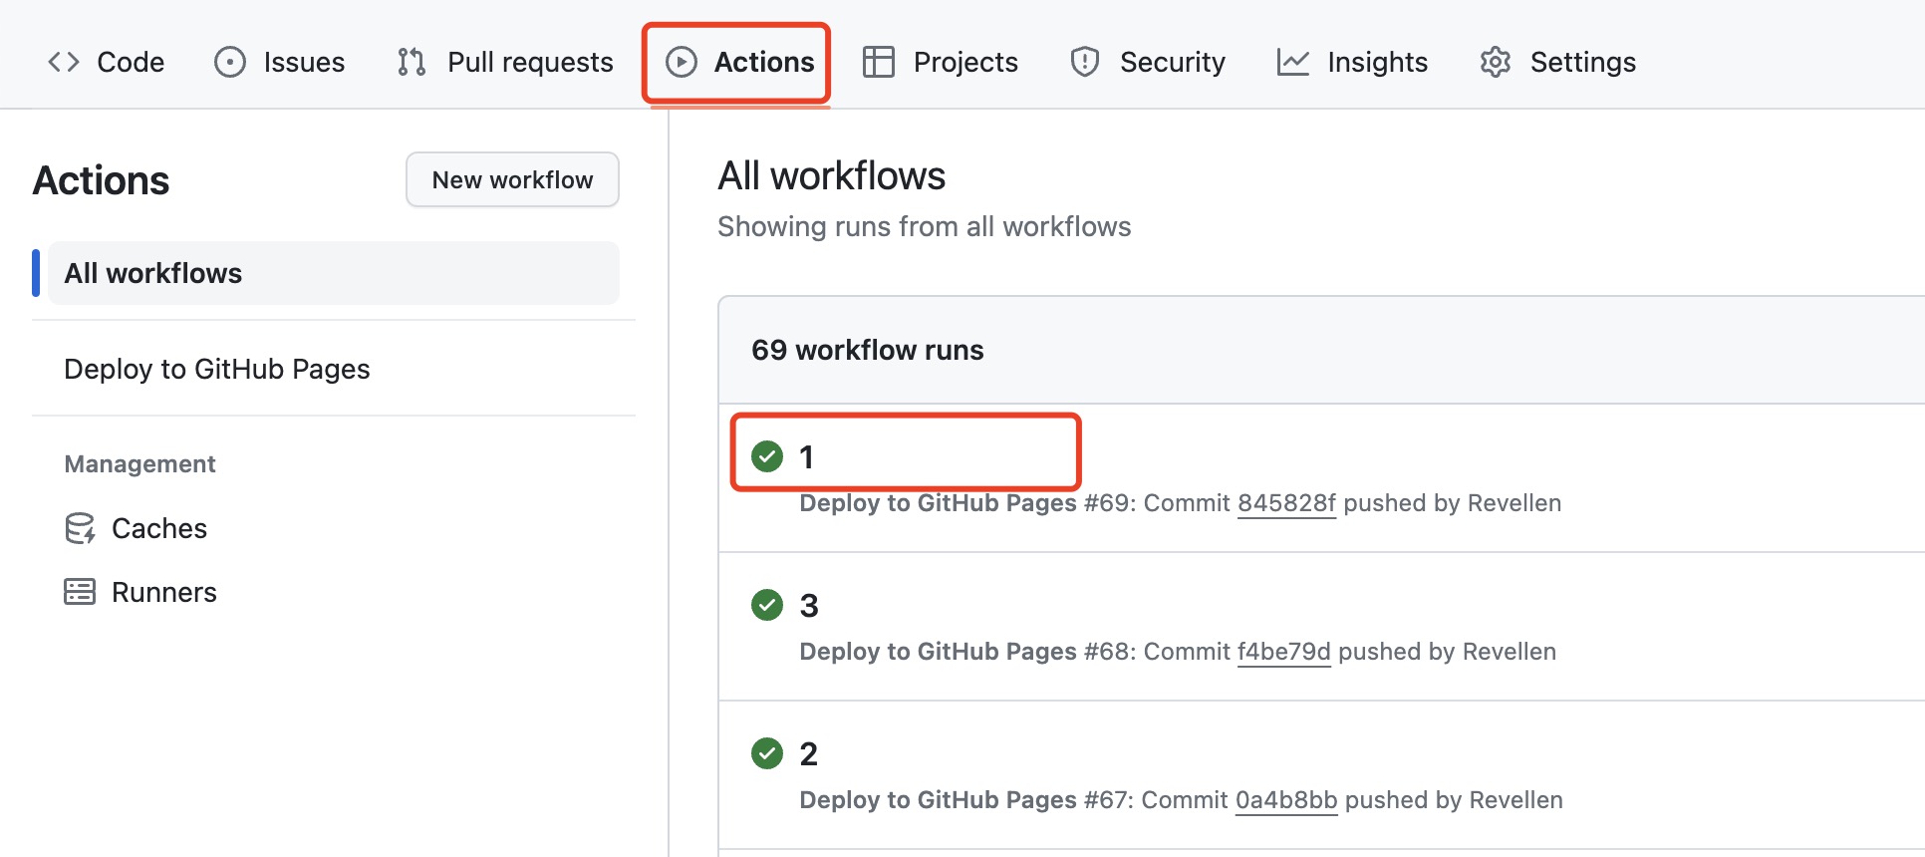Open the Actions tab

[737, 62]
